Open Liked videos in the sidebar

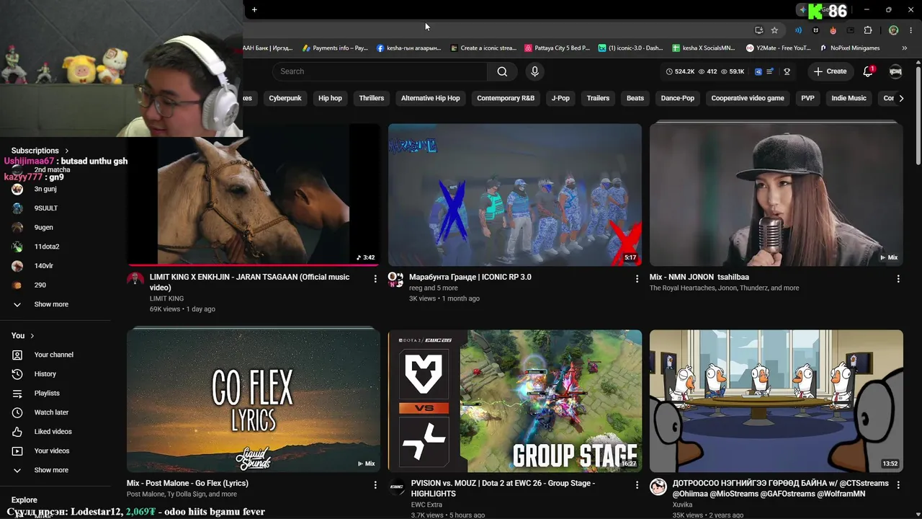[x=53, y=432]
